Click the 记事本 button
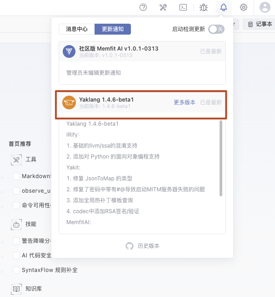The width and height of the screenshot is (275, 297). pyautogui.click(x=259, y=24)
